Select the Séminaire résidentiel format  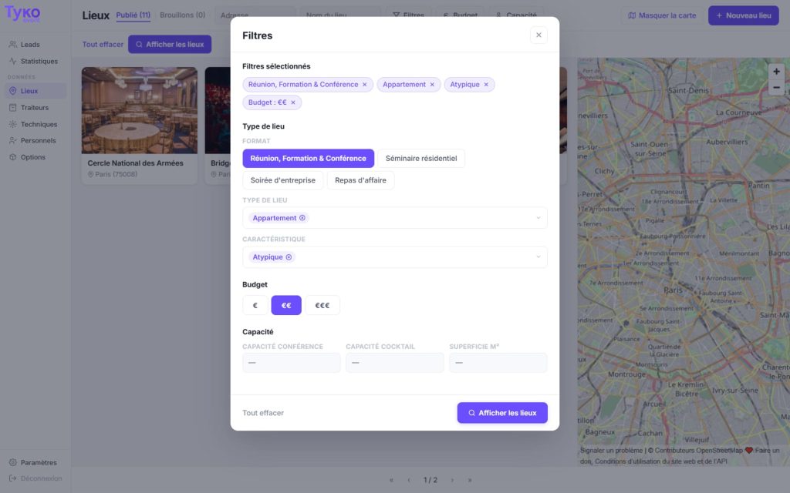[421, 159]
